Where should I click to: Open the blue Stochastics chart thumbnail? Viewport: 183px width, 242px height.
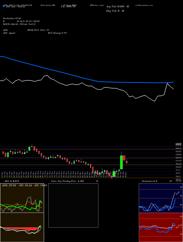(161, 198)
